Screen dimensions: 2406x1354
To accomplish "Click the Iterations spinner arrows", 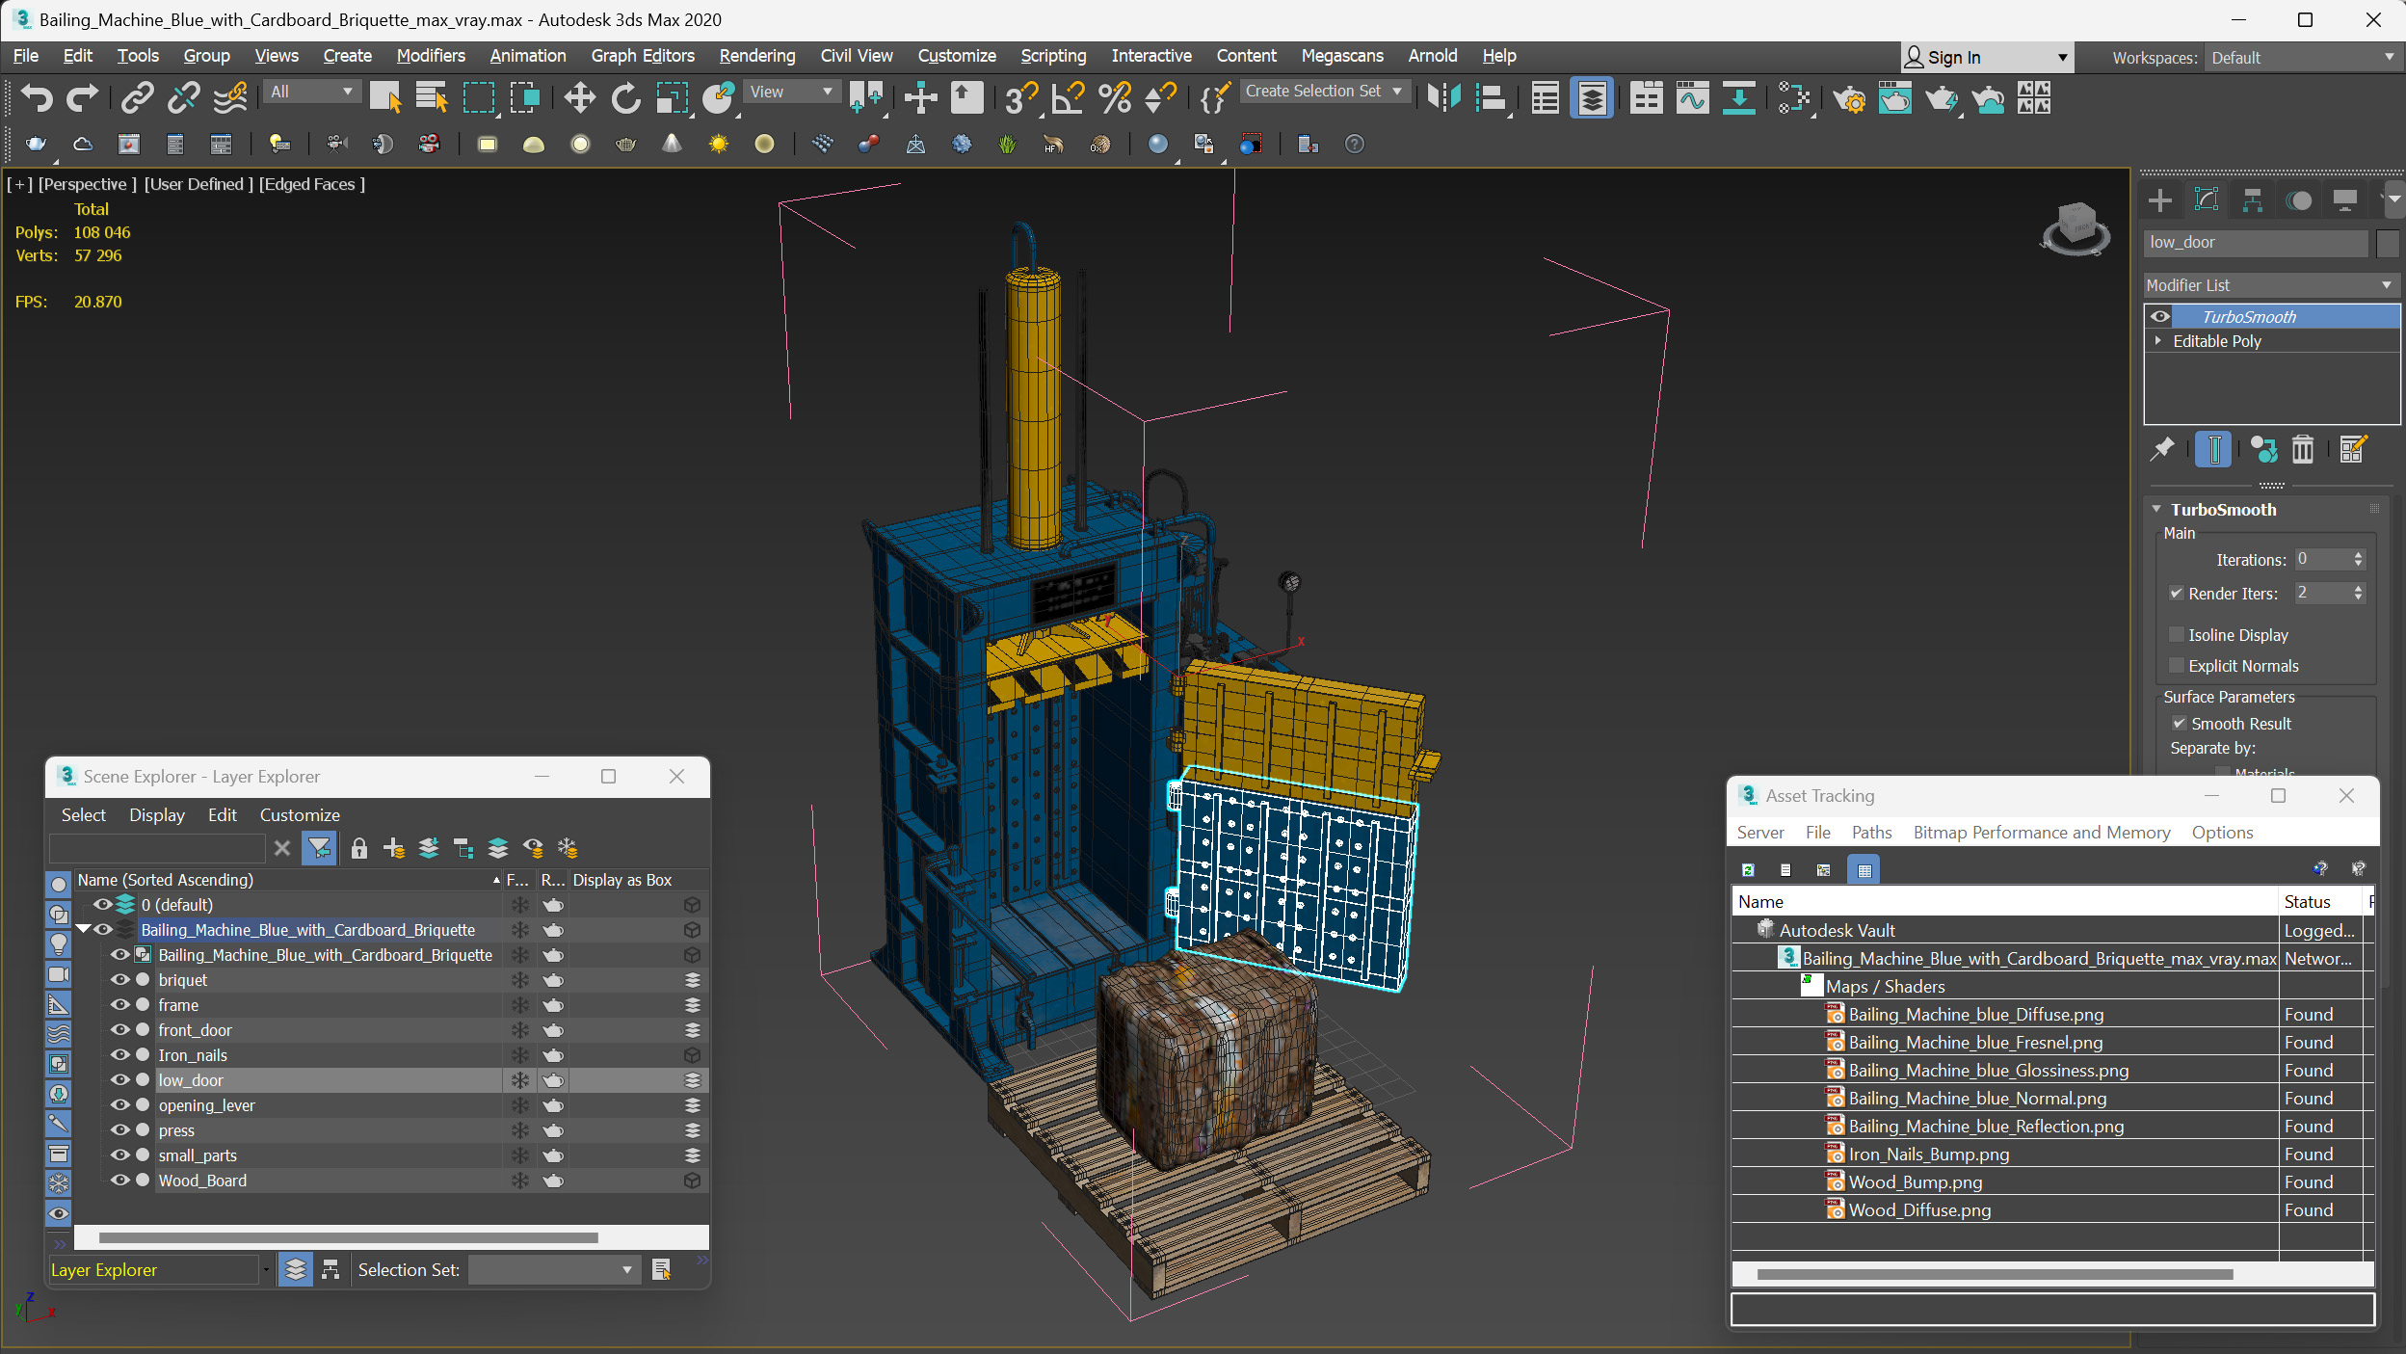I will click(2358, 560).
